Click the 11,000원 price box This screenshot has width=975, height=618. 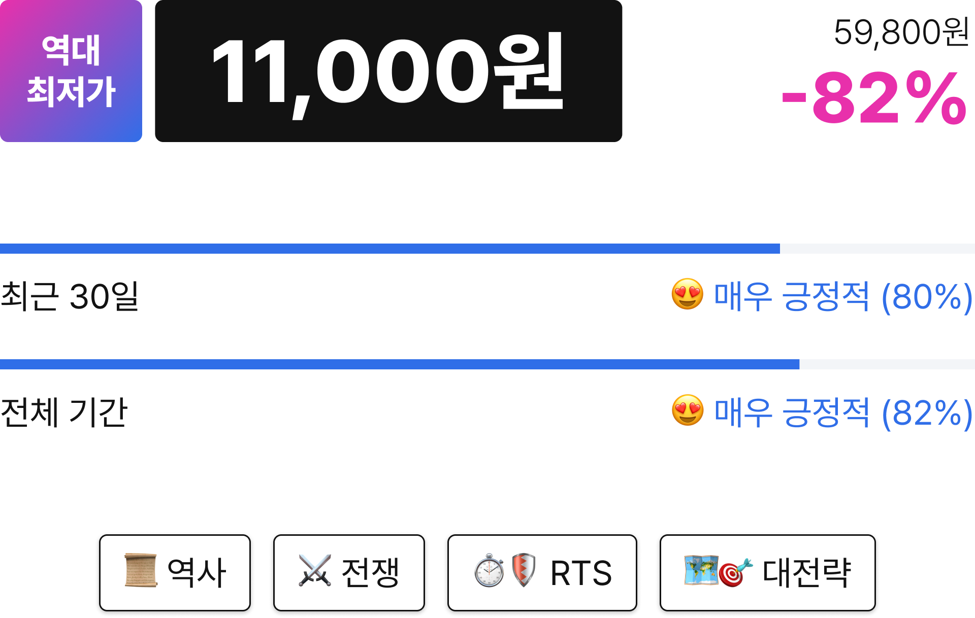388,71
